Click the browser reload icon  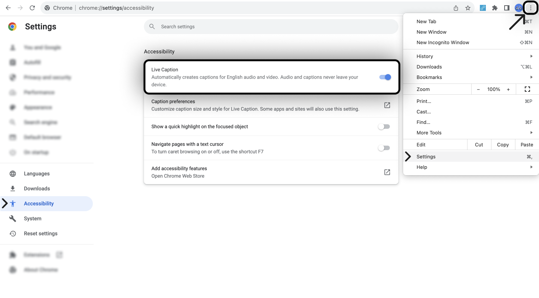pyautogui.click(x=32, y=8)
